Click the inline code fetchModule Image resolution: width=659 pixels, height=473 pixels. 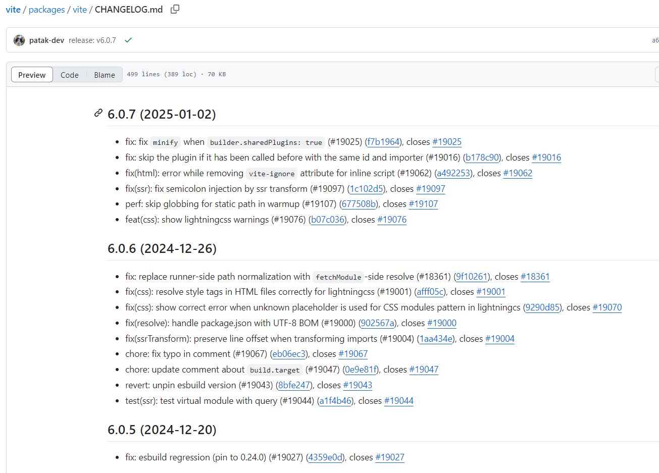pyautogui.click(x=338, y=277)
